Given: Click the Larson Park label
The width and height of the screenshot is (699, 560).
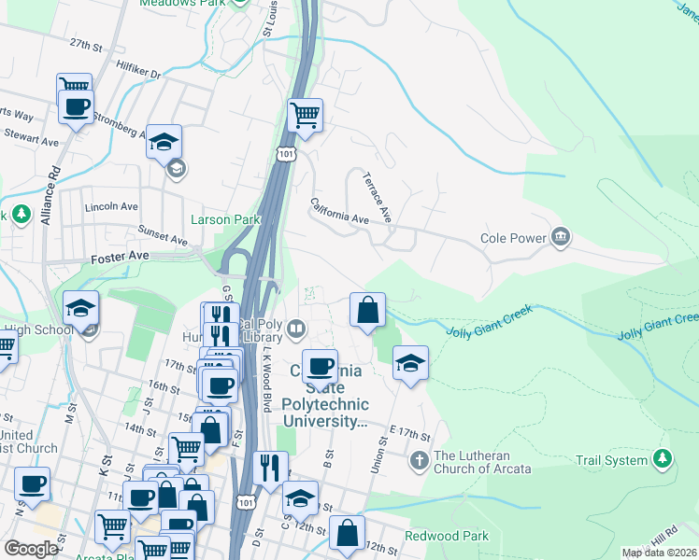Looking at the screenshot, I should click(225, 219).
